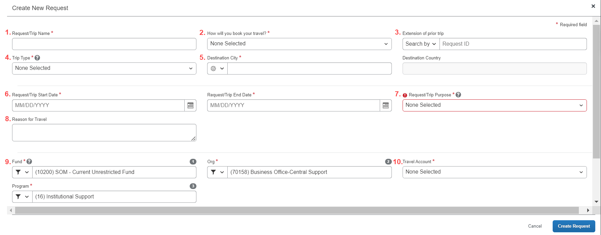Open the Start Date calendar picker
This screenshot has height=235, width=601.
pyautogui.click(x=190, y=105)
